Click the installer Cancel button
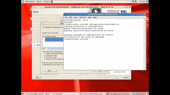 coord(126,77)
